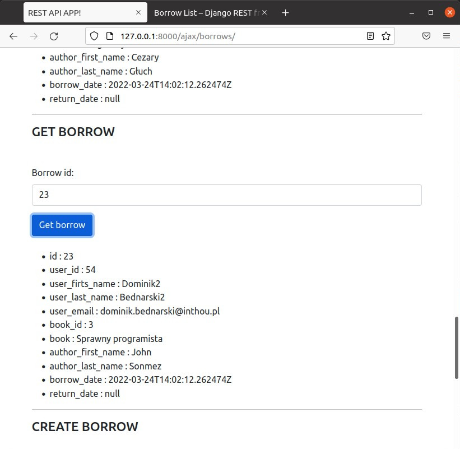Bookmark this page with the star

386,36
